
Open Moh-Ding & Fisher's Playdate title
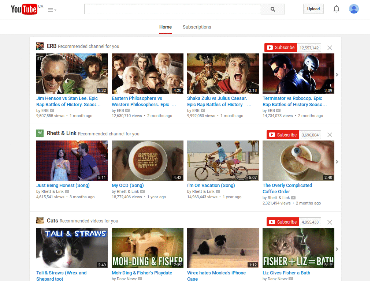point(142,273)
